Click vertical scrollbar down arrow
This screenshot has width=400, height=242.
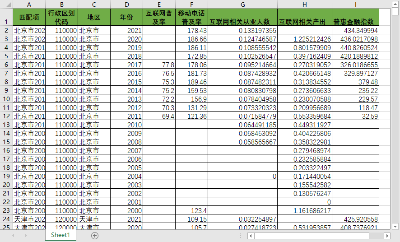395,226
